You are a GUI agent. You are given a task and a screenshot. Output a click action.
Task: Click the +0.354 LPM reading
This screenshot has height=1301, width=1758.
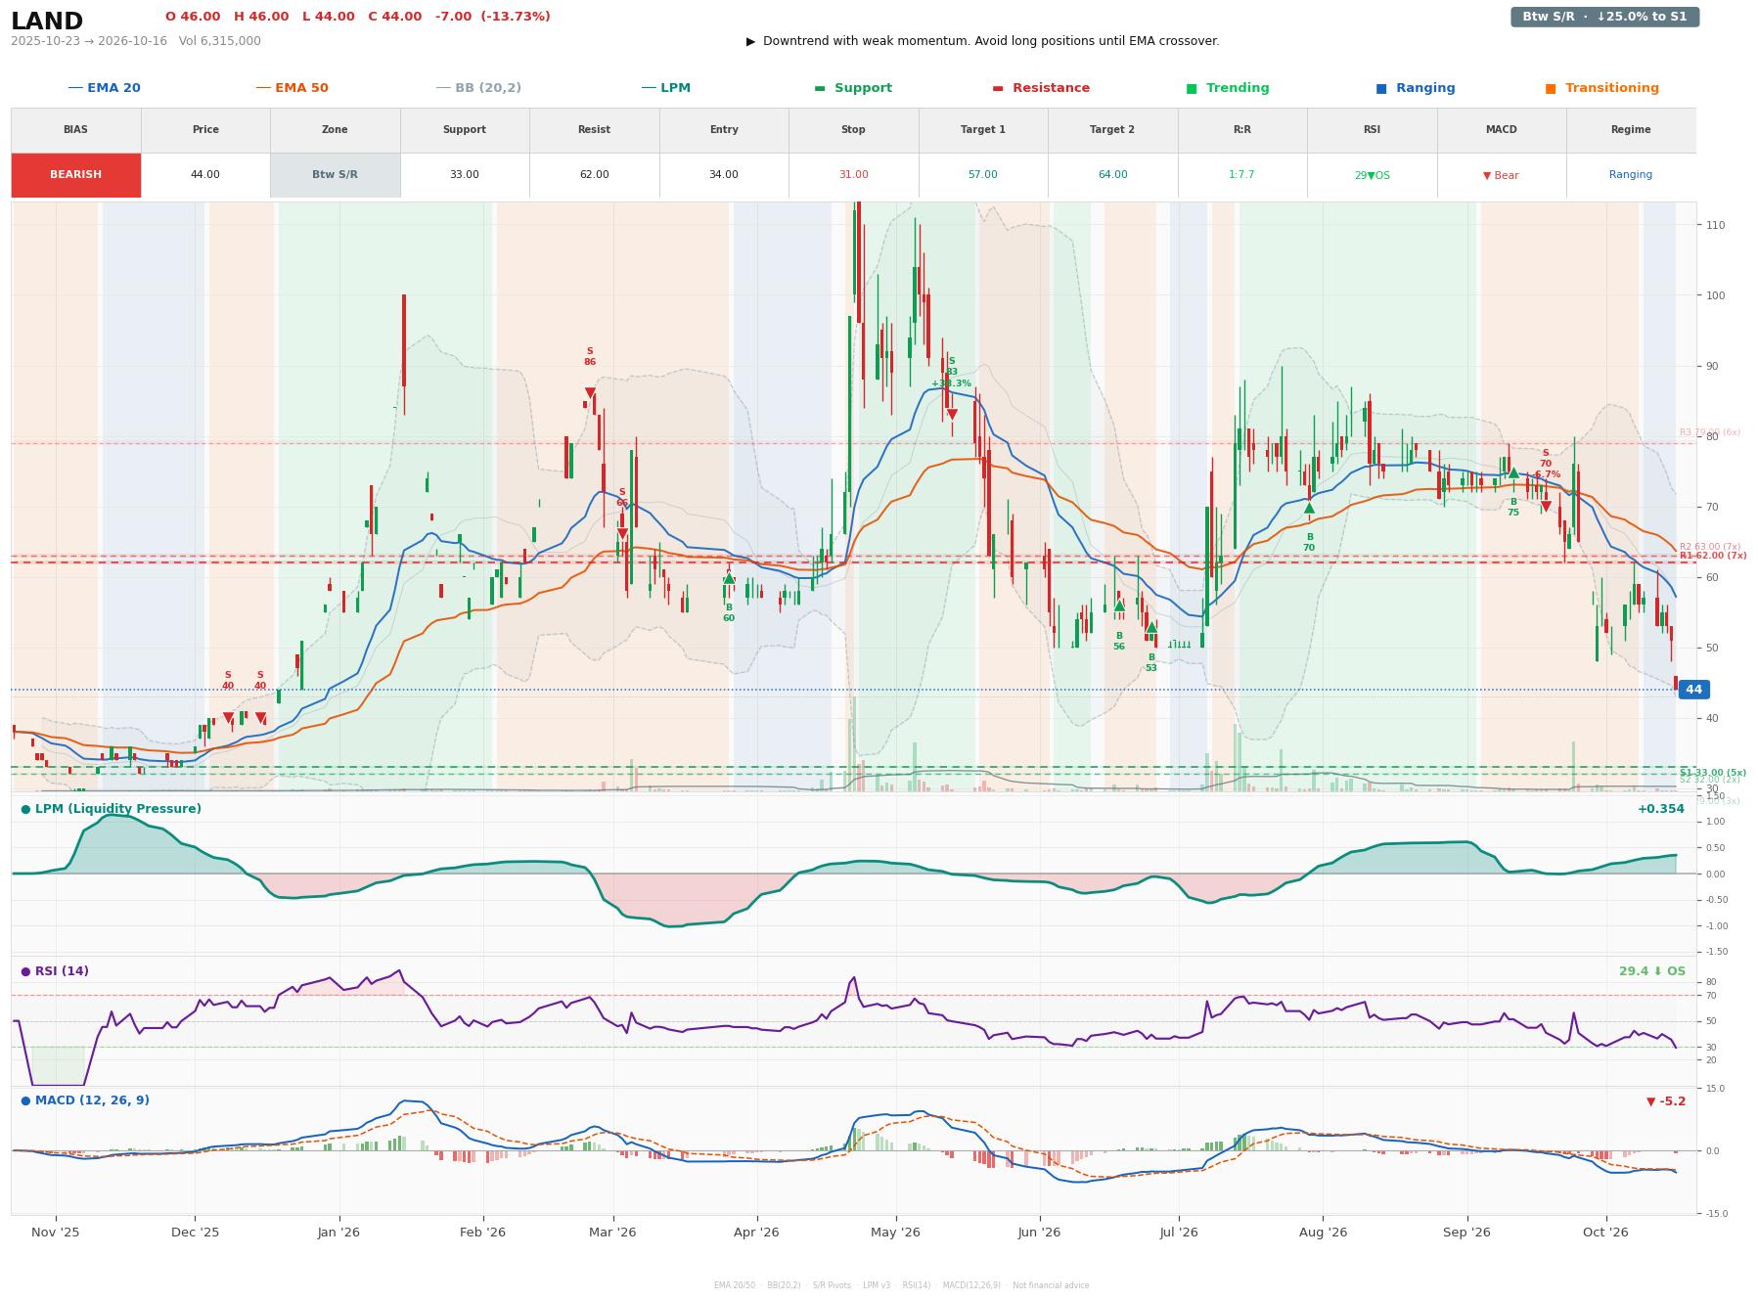click(x=1661, y=809)
